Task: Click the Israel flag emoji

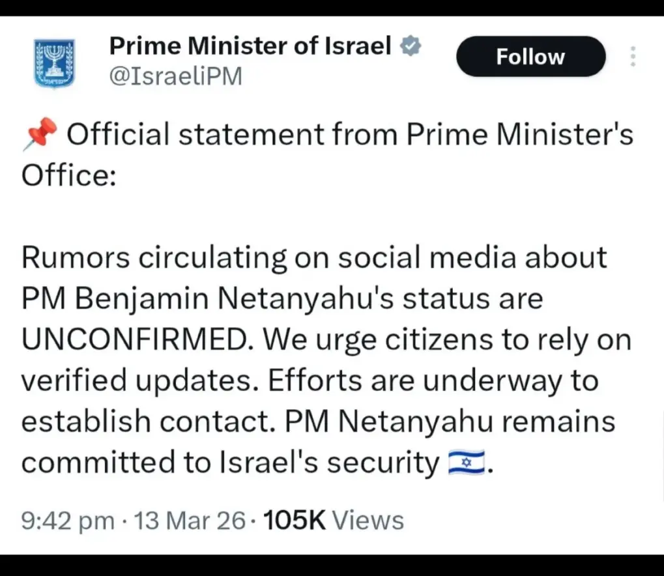Action: click(x=467, y=463)
